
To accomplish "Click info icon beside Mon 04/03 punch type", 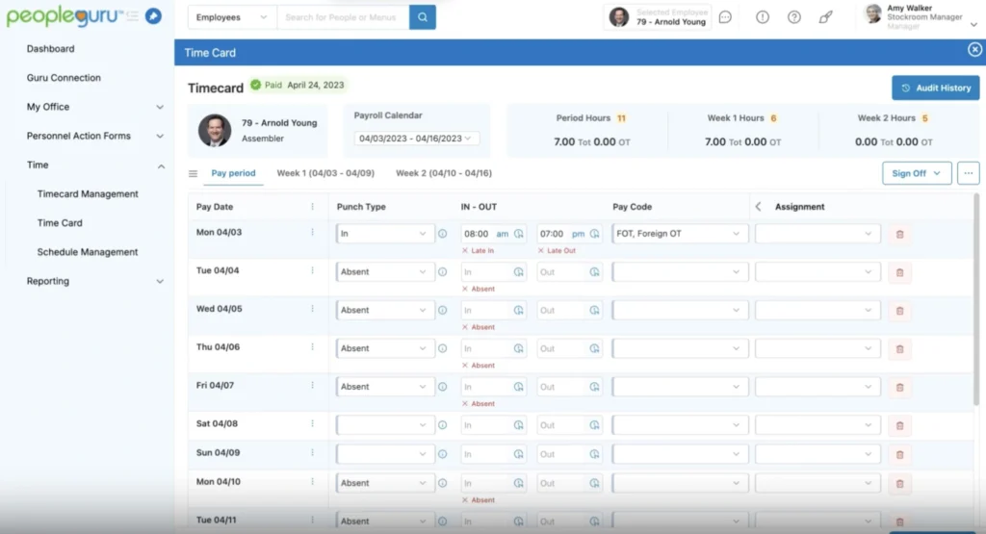I will click(443, 234).
